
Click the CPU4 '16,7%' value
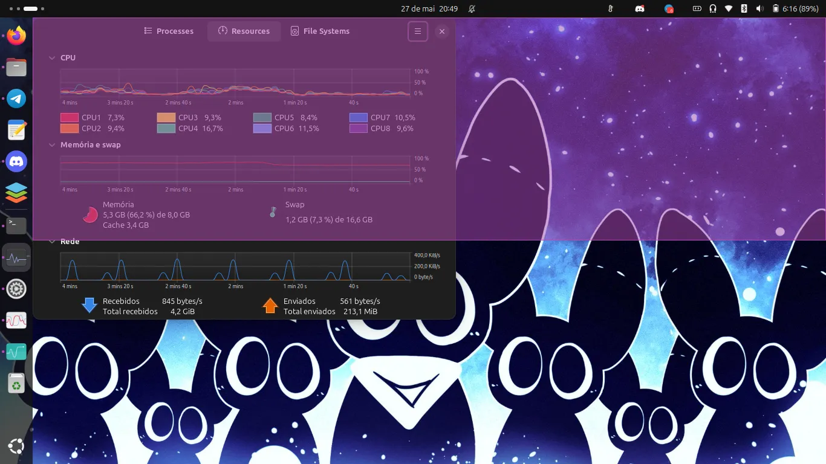[x=212, y=129]
